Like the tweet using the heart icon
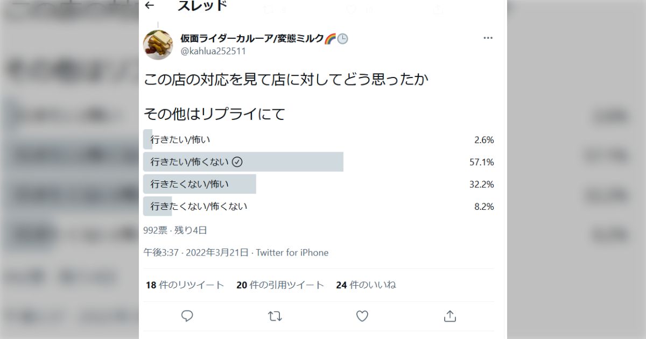The height and width of the screenshot is (339, 646). (x=362, y=316)
